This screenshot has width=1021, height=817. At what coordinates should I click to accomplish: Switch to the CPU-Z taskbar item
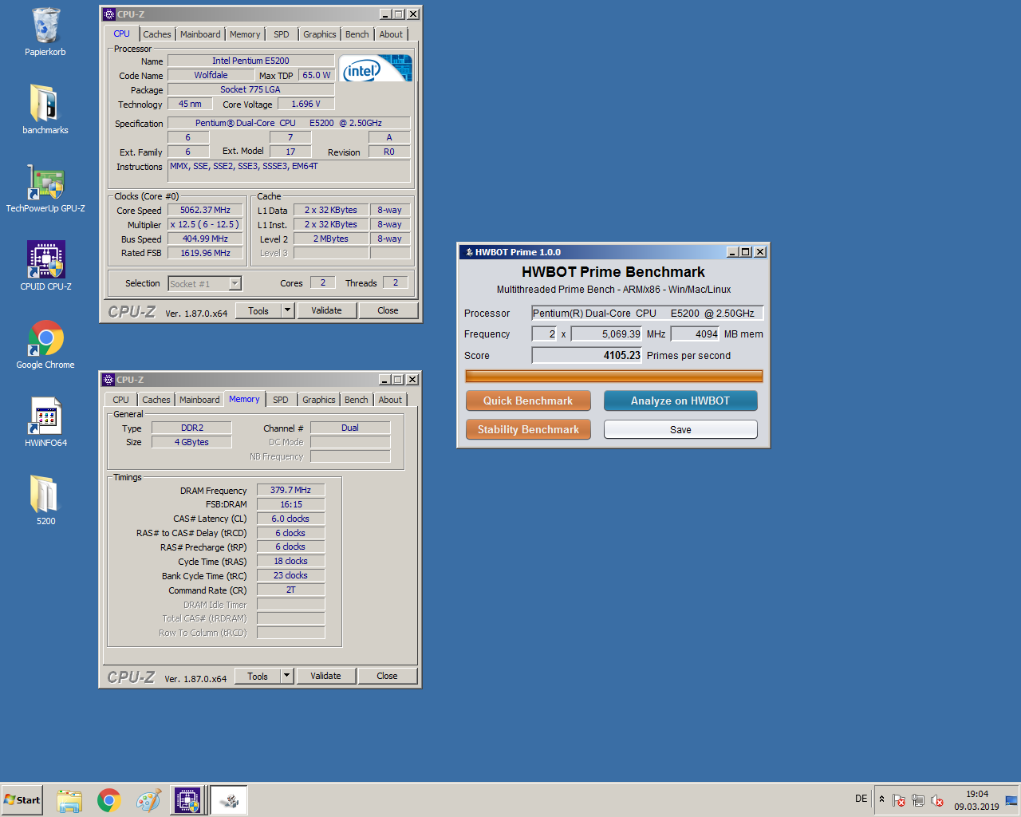pos(188,800)
